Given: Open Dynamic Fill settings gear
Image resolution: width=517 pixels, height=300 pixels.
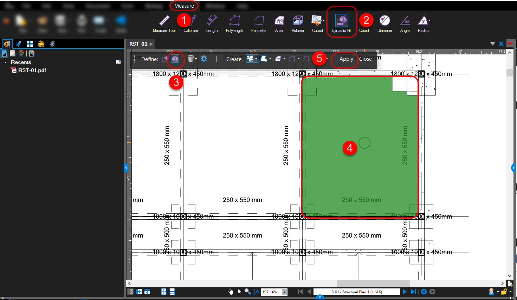Looking at the screenshot, I should coord(203,59).
